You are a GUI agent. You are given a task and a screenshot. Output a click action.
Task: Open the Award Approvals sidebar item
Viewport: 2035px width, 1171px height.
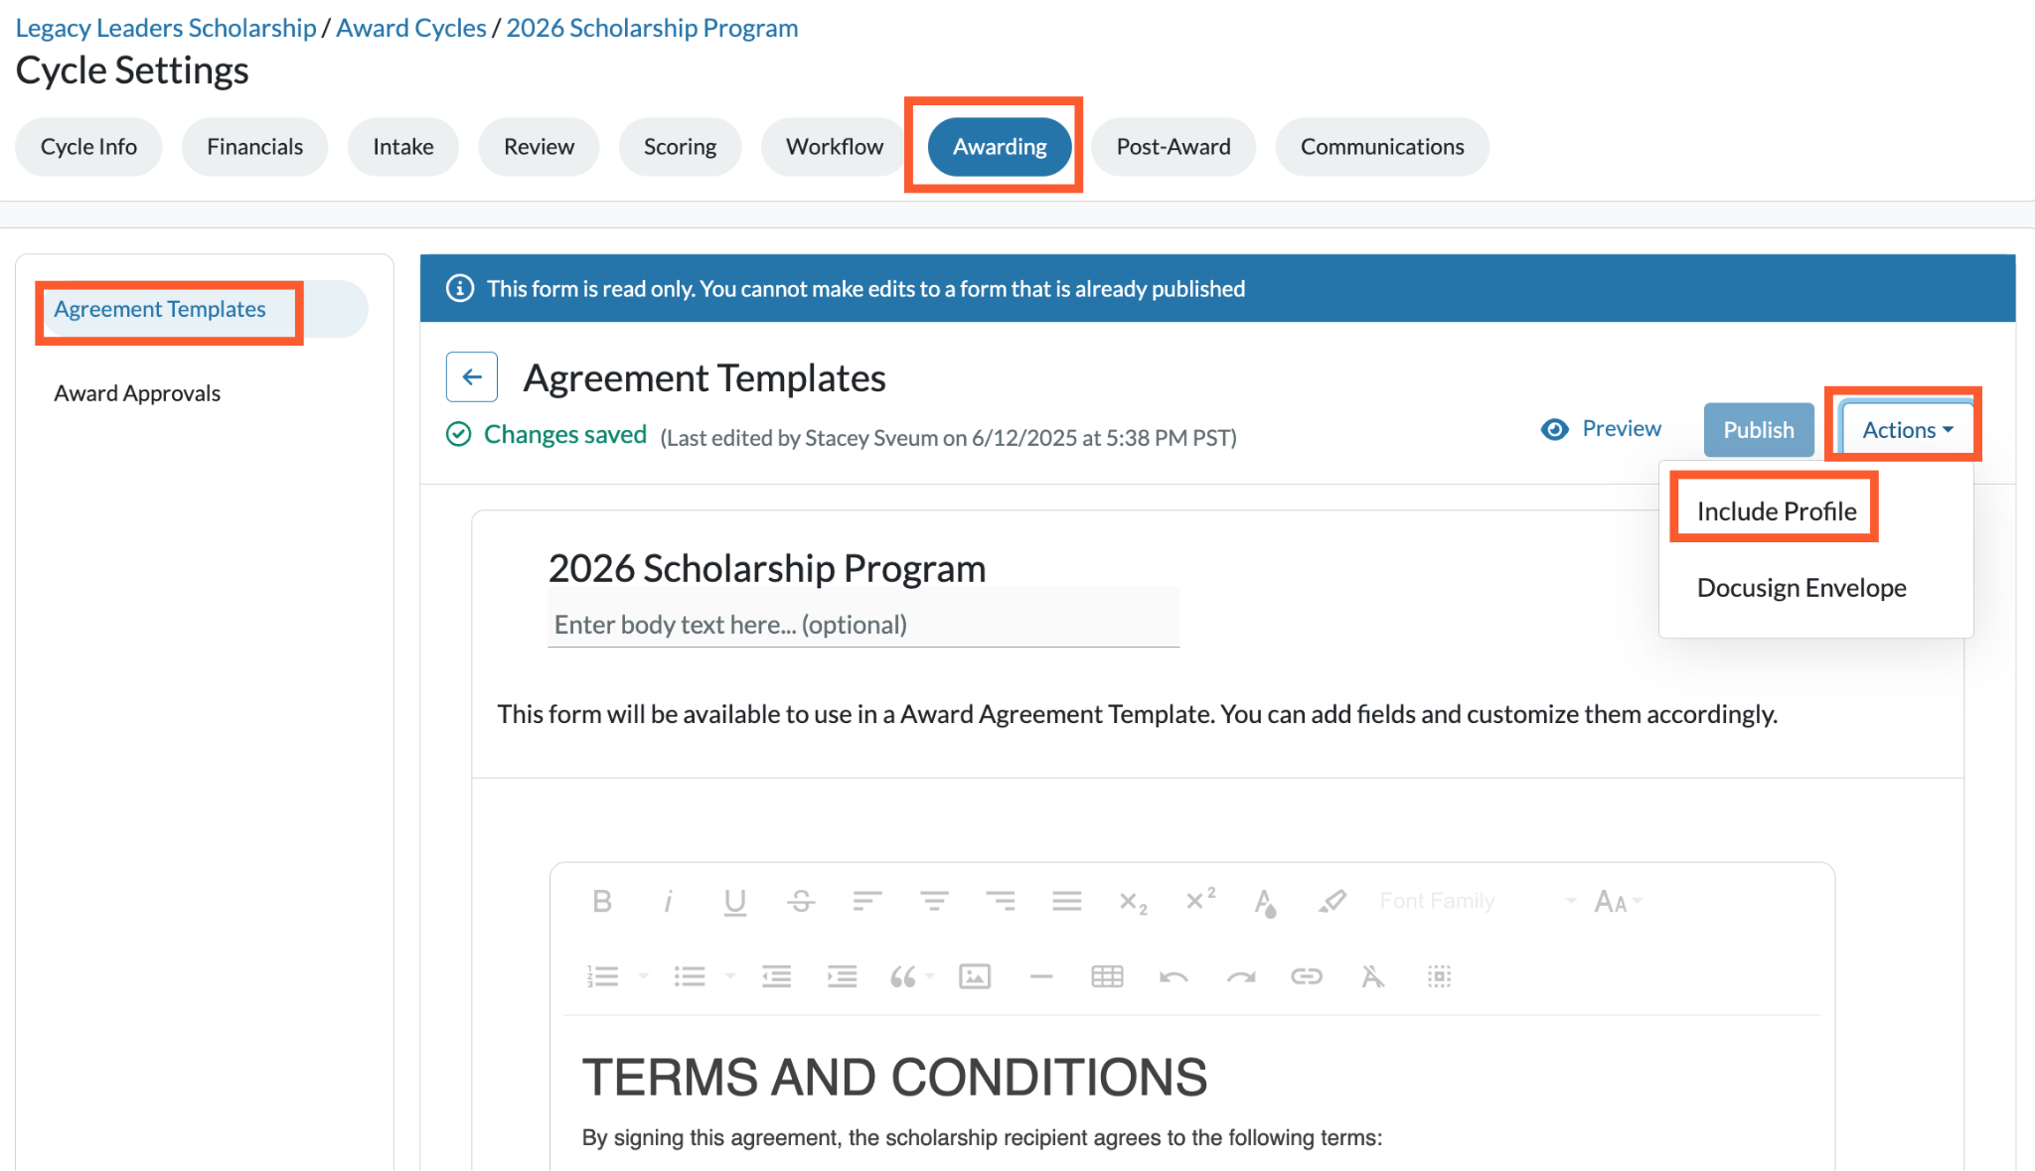click(137, 393)
